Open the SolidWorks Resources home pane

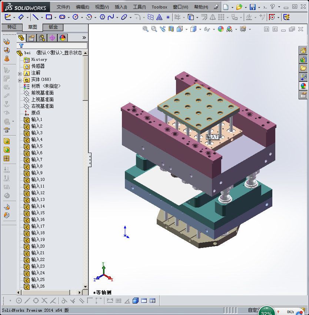(x=303, y=50)
